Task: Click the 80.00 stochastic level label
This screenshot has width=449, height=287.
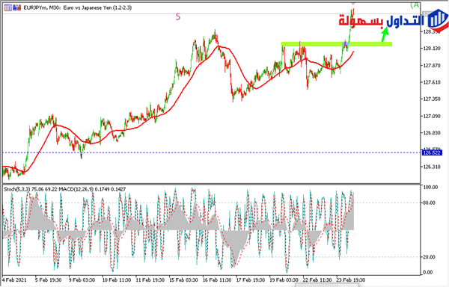Action: click(x=430, y=203)
